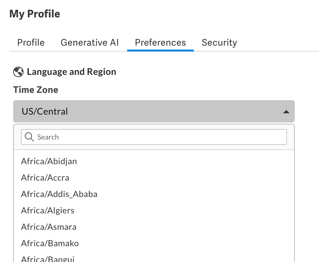This screenshot has height=262, width=319.
Task: Click the globe icon next to Language and Region
Action: click(18, 72)
